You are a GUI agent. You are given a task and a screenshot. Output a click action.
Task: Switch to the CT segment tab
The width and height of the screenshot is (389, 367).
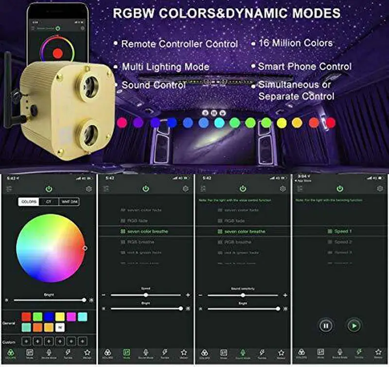tap(49, 202)
